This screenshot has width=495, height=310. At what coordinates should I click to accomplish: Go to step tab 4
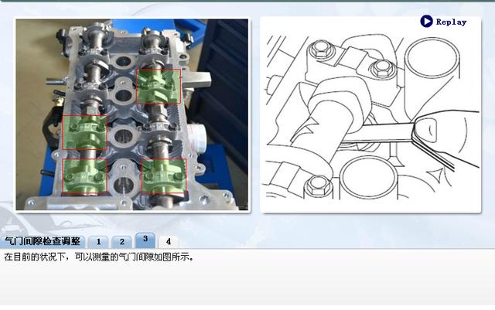pyautogui.click(x=169, y=242)
